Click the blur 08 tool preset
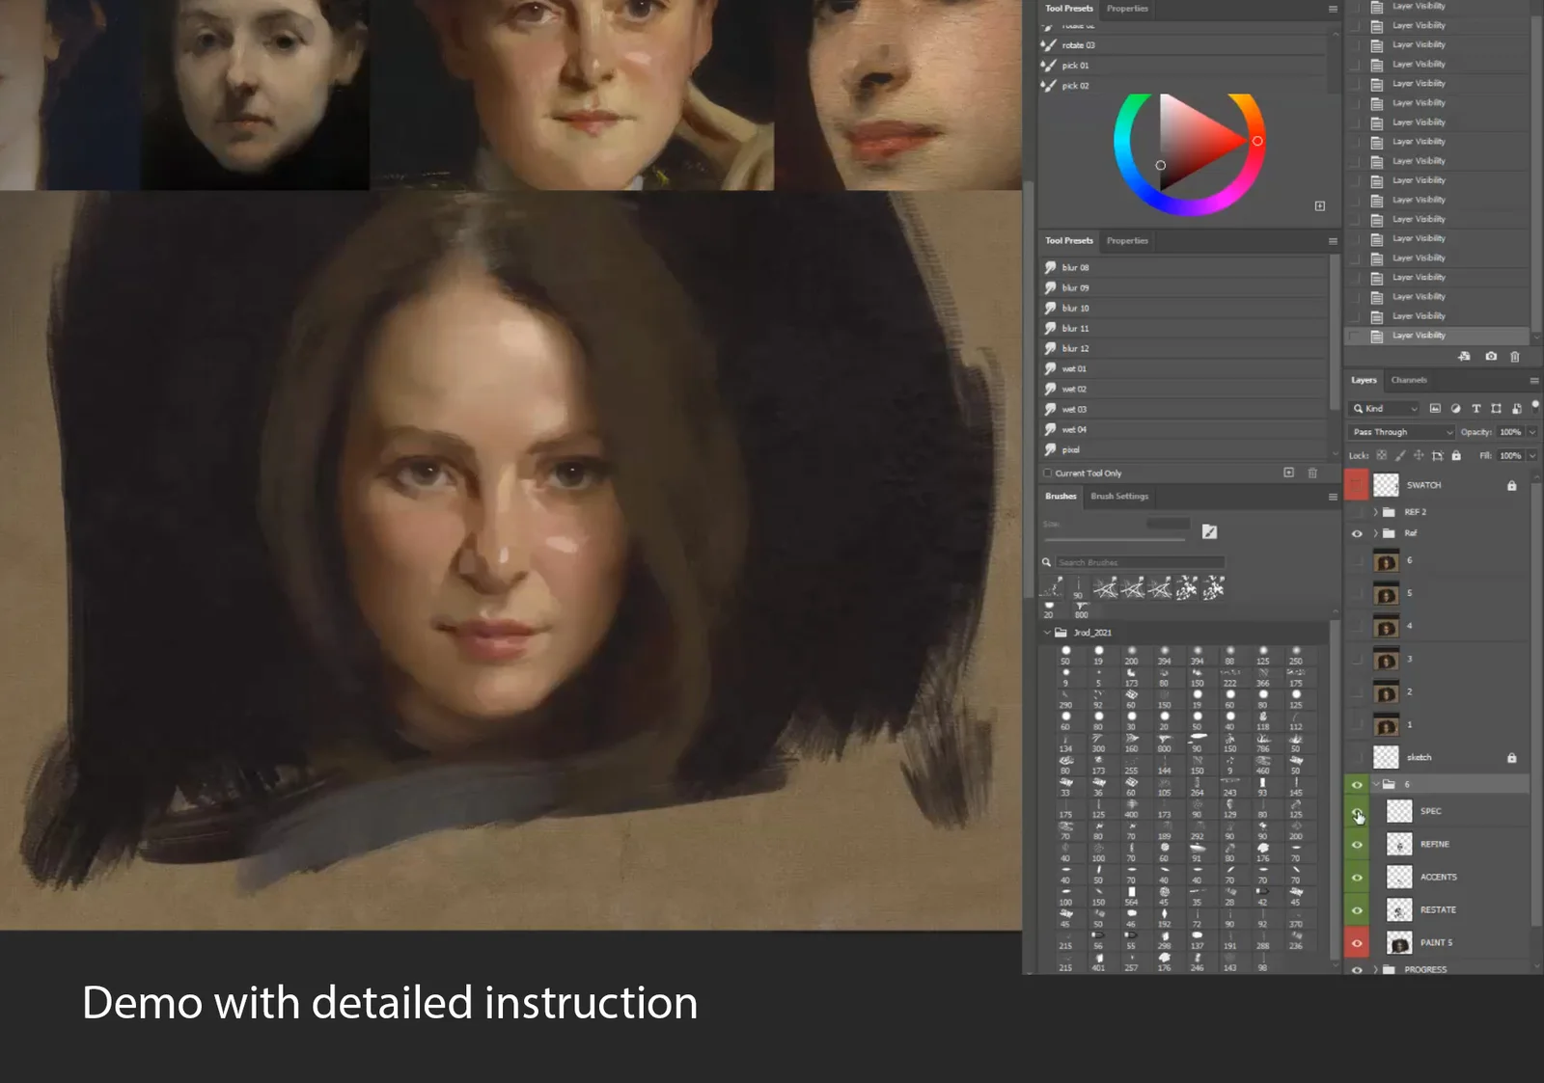This screenshot has height=1083, width=1544. [x=1073, y=266]
